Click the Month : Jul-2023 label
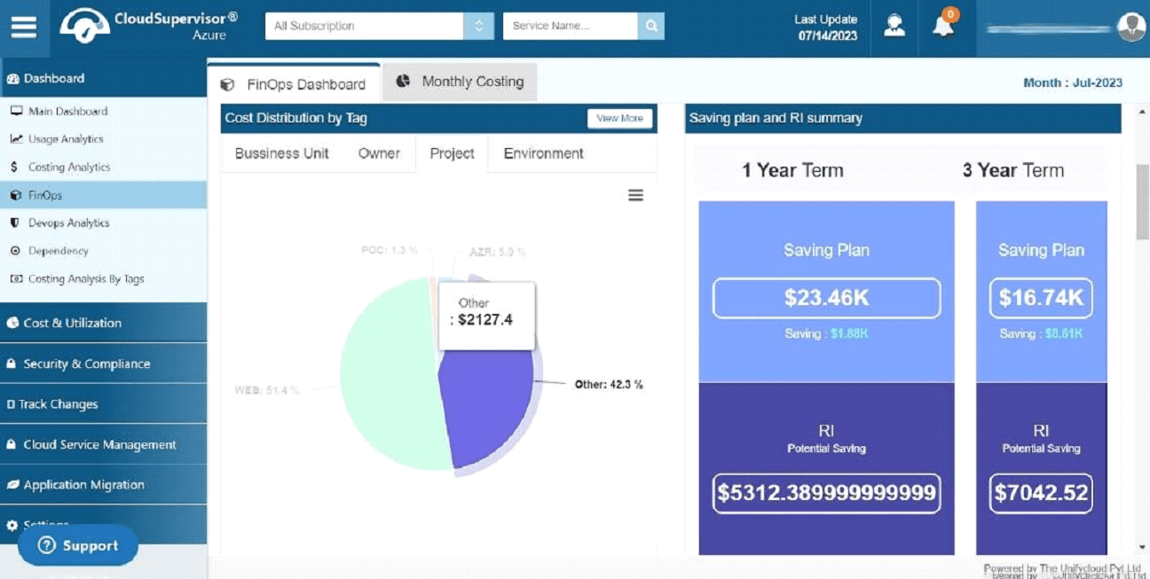 (x=1072, y=83)
